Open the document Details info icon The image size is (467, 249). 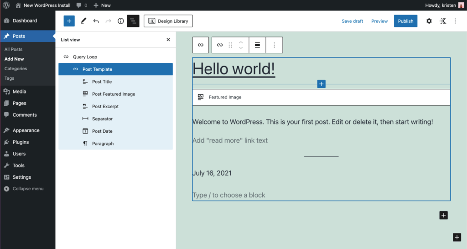point(121,21)
